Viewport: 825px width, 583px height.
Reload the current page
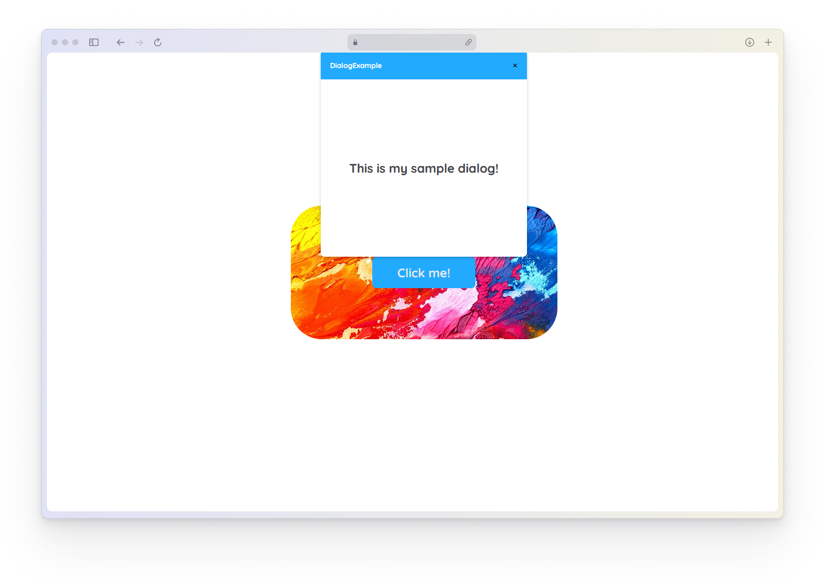click(157, 43)
